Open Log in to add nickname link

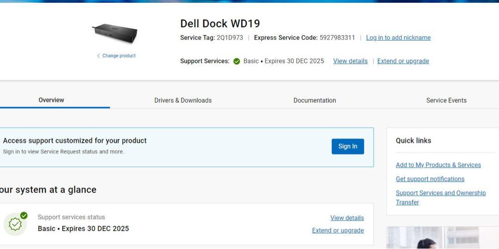tap(398, 37)
